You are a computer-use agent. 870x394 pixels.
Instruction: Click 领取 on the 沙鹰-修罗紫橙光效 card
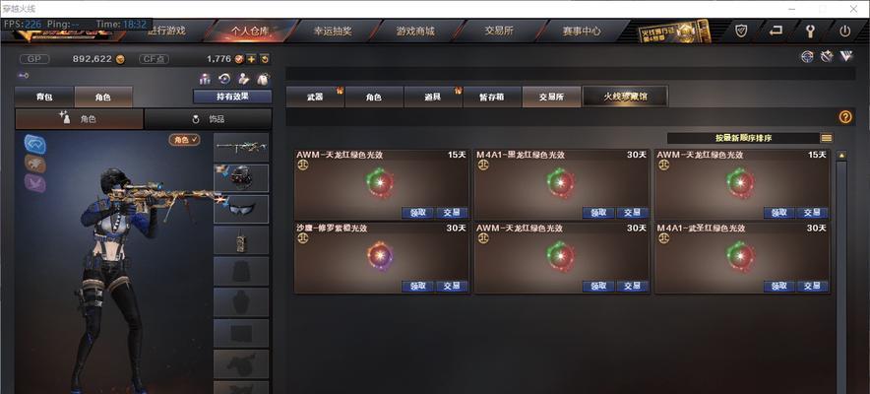click(418, 287)
